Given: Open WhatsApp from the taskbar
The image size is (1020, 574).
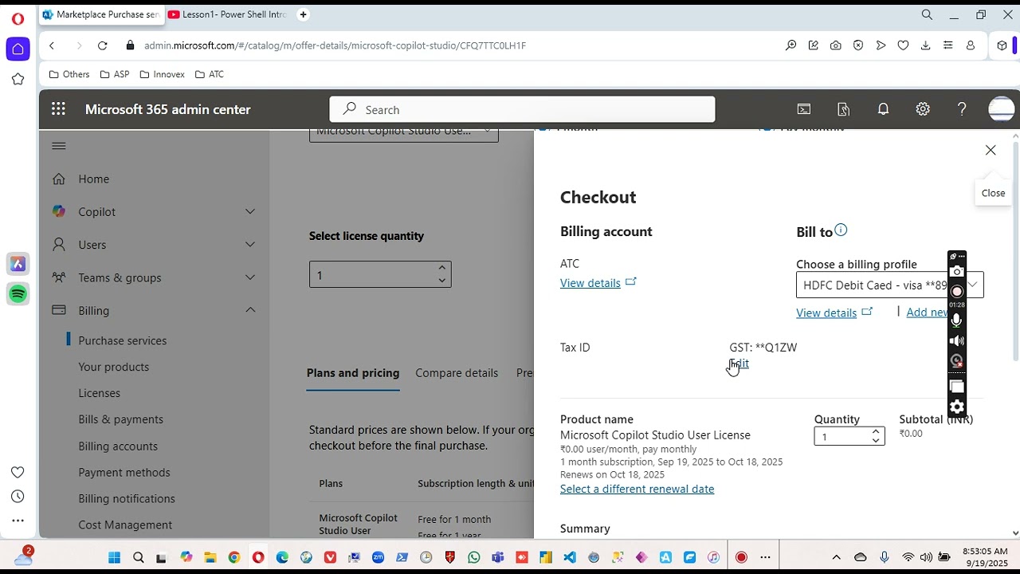Looking at the screenshot, I should [x=474, y=557].
